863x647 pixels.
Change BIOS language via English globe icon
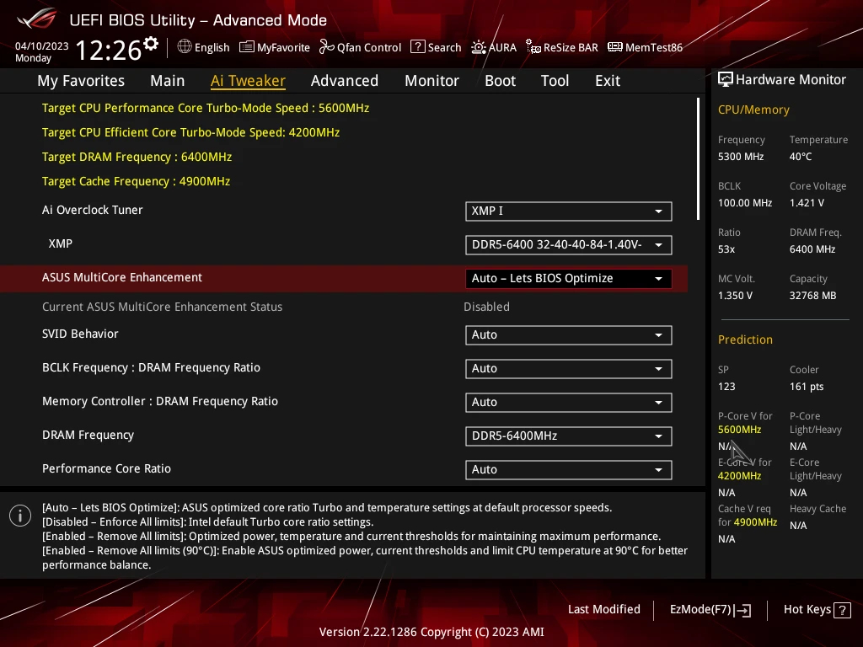coord(203,47)
